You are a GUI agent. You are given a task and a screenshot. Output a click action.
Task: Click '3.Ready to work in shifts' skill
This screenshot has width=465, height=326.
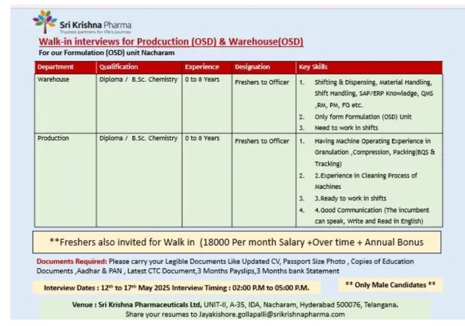[350, 199]
